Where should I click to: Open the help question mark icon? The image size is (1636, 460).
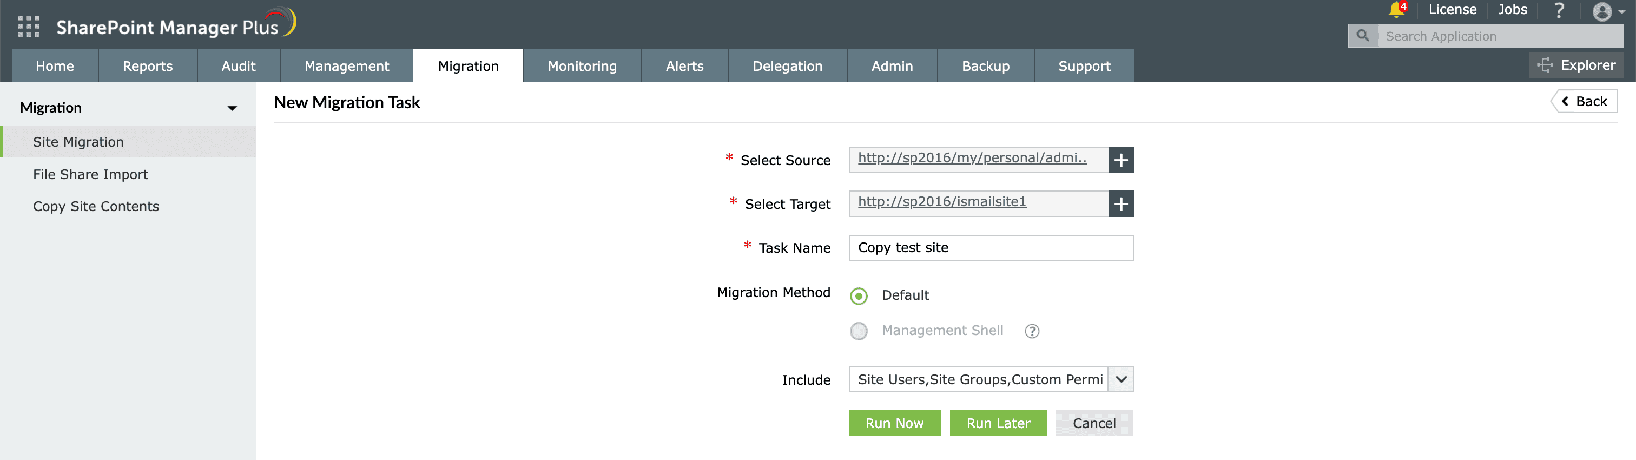[1559, 10]
